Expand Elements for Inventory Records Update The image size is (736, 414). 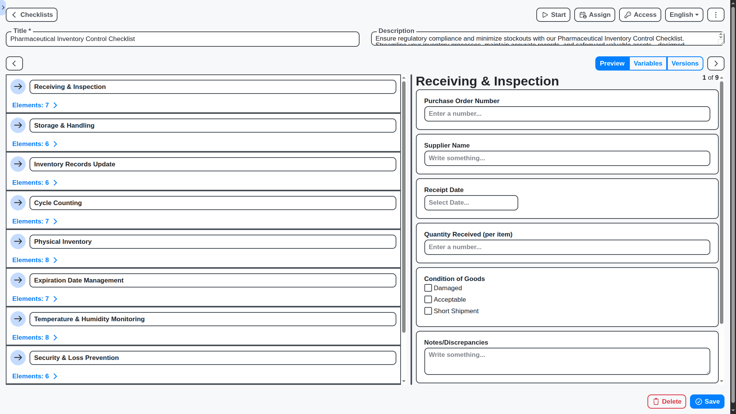pos(34,182)
